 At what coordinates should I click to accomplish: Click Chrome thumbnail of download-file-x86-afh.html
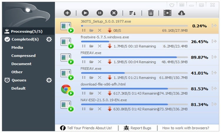point(66,89)
